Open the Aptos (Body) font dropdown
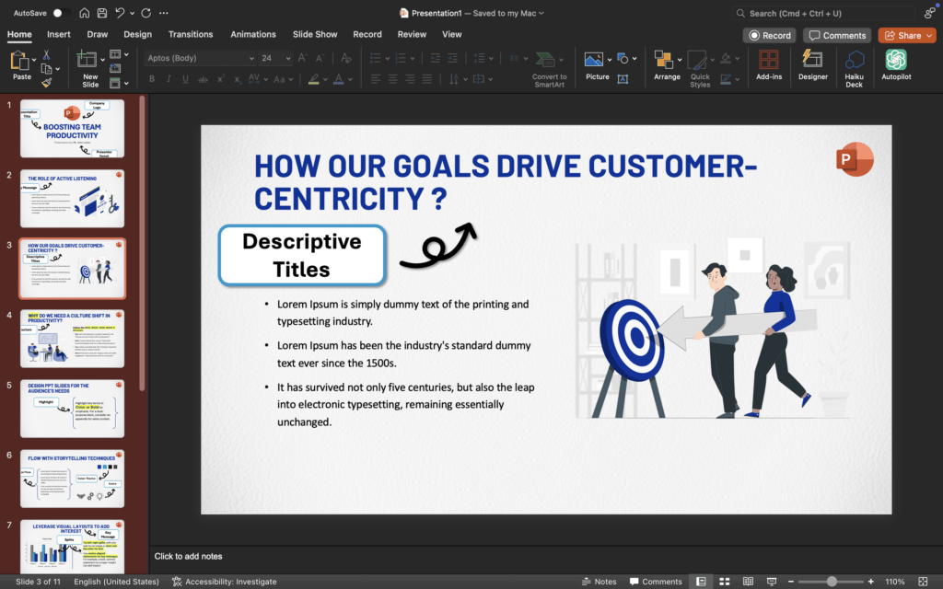The height and width of the screenshot is (589, 943). click(251, 58)
